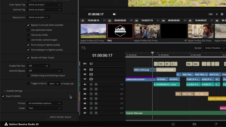Select Furever Glass.wav clip on A7
Screen dimensions: 226x127
tap(176, 113)
